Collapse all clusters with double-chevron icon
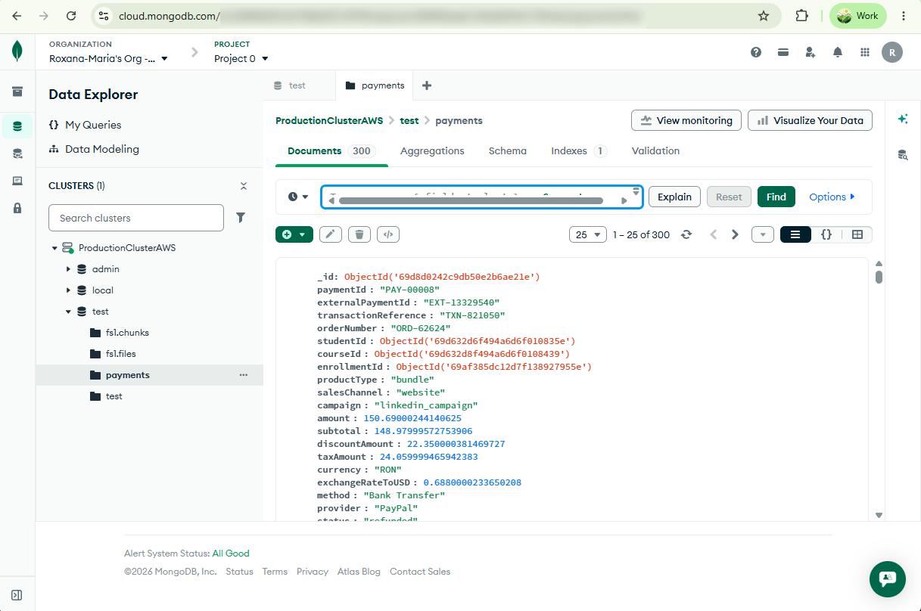The image size is (921, 611). (244, 186)
